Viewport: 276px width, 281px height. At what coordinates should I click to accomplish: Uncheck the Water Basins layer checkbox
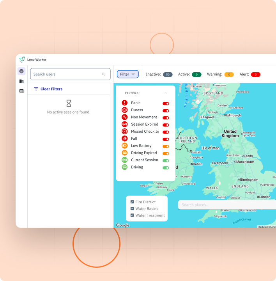coord(132,208)
